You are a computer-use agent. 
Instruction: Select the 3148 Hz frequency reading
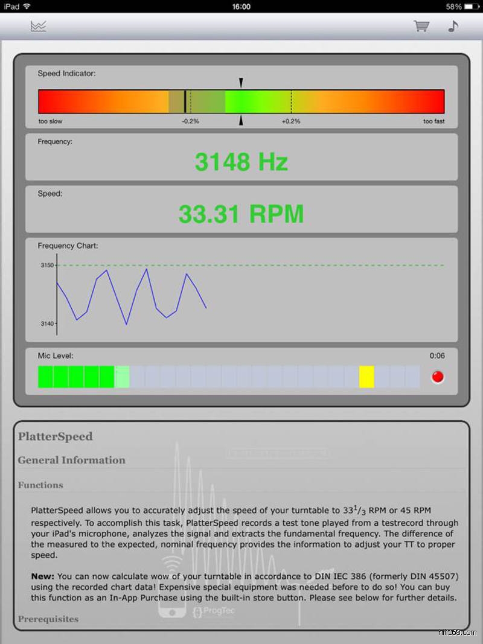[241, 162]
